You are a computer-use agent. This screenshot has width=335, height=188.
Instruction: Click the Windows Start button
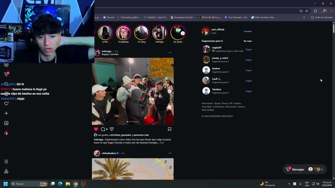coord(5,184)
